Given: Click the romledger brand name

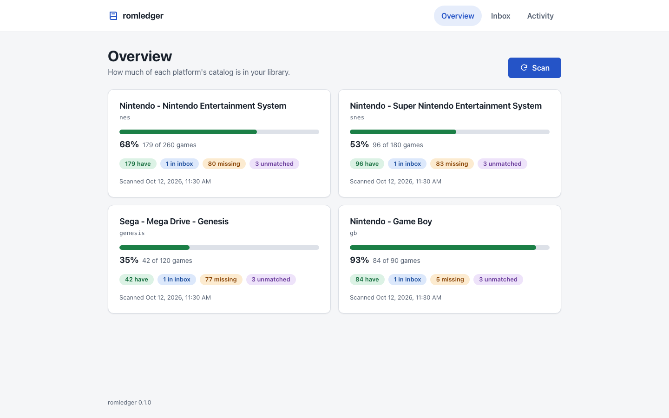Looking at the screenshot, I should click(x=143, y=16).
